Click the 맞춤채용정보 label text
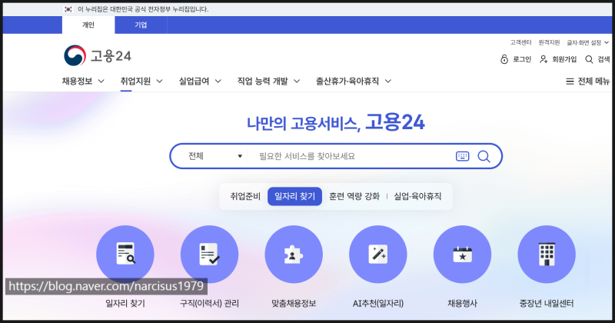 tap(294, 303)
